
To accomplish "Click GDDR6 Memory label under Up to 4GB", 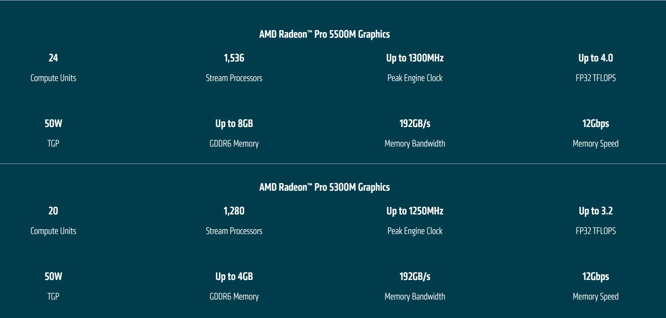I will tap(234, 297).
